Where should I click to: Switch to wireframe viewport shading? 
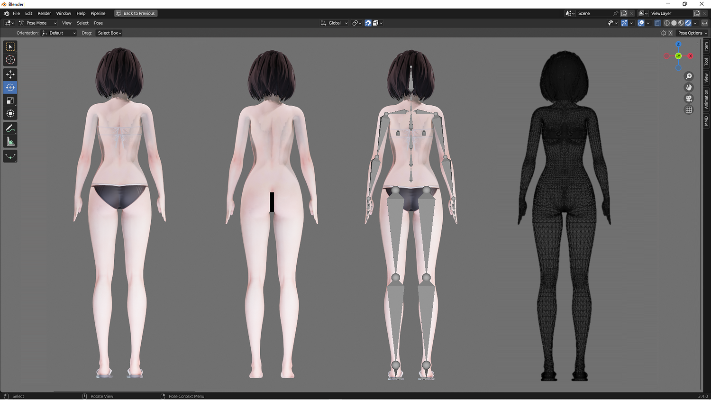667,23
